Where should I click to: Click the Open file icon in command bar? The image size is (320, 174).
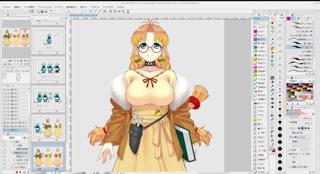[42, 11]
